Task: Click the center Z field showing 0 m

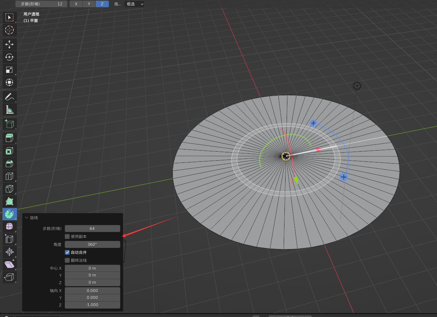Action: coord(93,282)
